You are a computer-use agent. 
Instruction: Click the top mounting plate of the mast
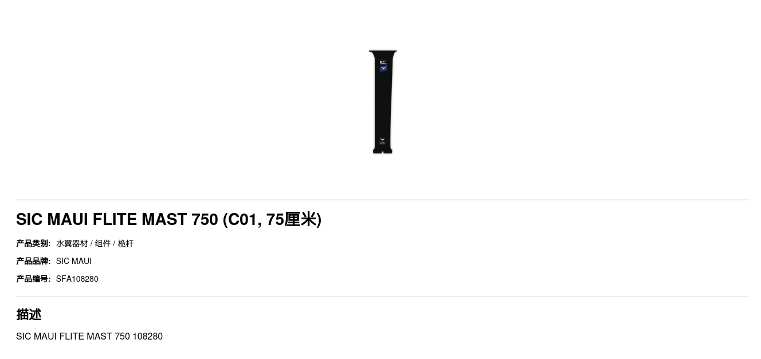383,53
